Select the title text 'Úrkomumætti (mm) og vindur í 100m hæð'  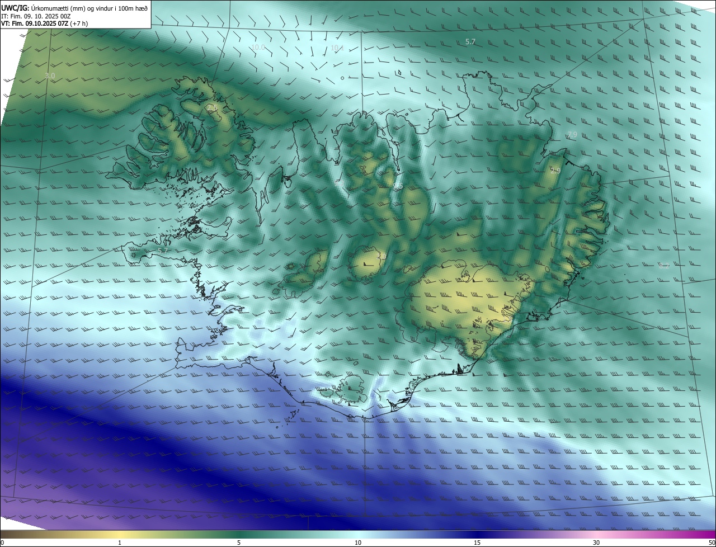[x=89, y=8]
